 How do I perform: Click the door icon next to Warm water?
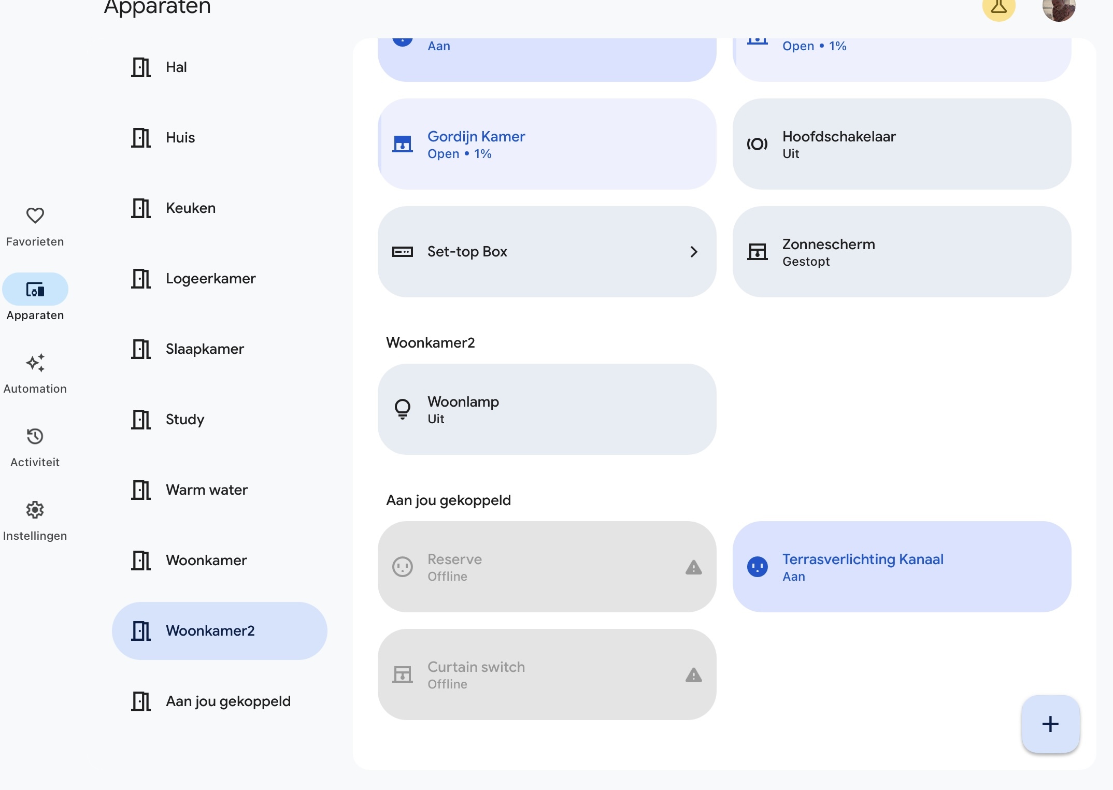[x=141, y=490]
